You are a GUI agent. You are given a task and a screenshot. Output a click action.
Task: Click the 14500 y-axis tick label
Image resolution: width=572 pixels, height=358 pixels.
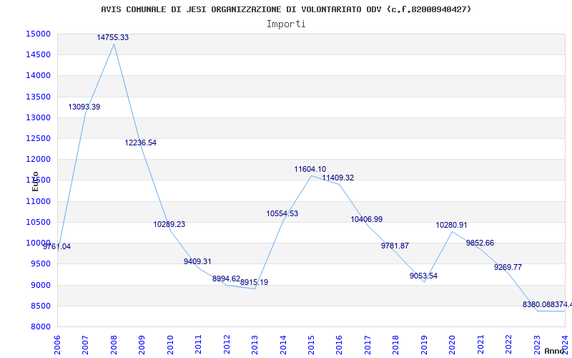click(x=39, y=55)
